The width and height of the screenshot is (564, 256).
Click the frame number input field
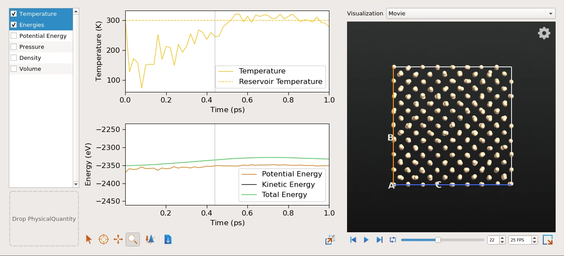(494, 240)
